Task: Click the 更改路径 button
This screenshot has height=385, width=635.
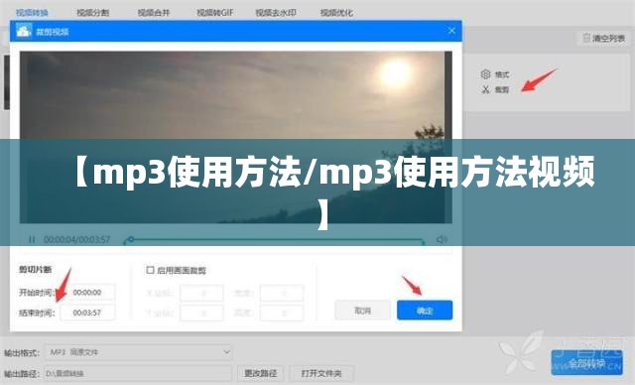Action: tap(260, 373)
